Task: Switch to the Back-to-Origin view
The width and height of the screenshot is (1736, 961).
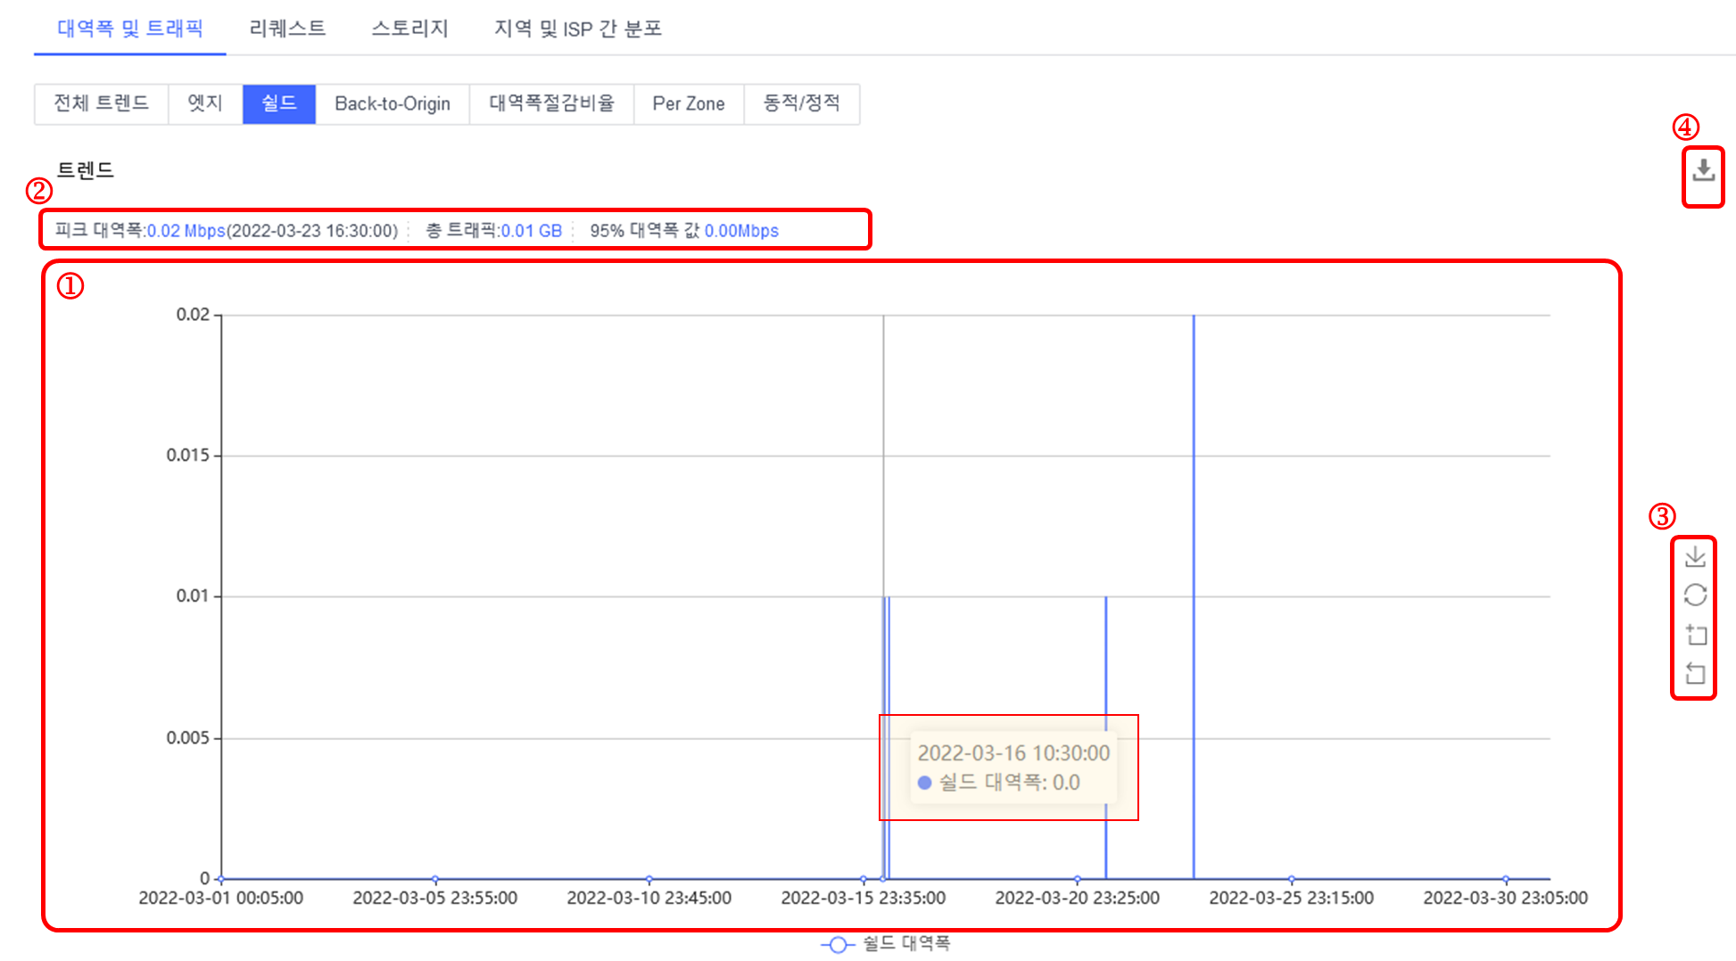Action: [392, 103]
